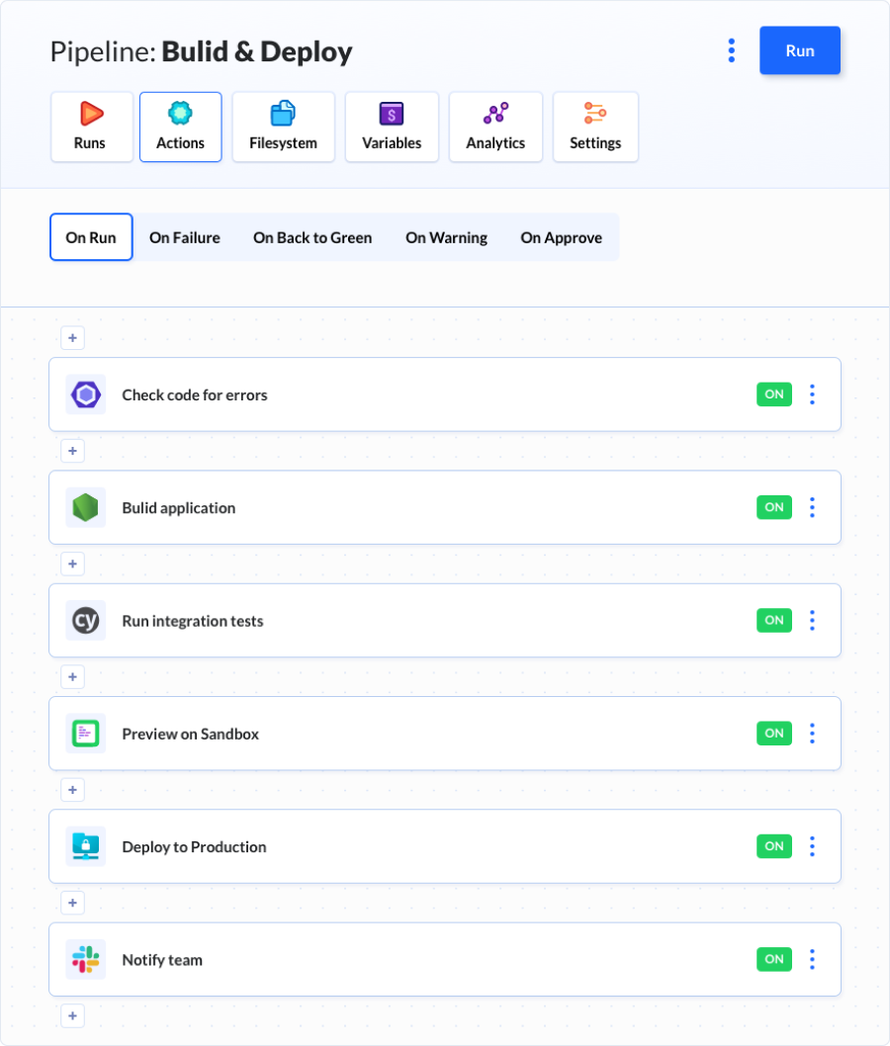
Task: Open the pipeline Settings
Action: pyautogui.click(x=595, y=127)
